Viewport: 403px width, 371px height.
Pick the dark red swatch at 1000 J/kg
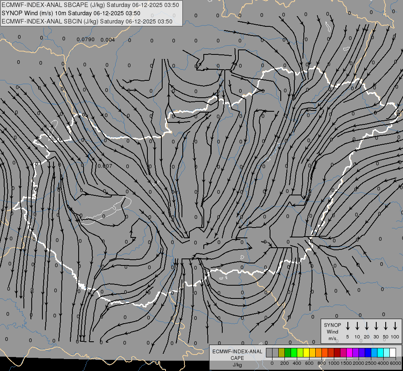pyautogui.click(x=337, y=352)
